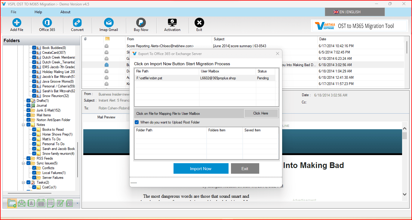Toggle the Norton AntiSpam Folder checkbox
Image resolution: width=412 pixels, height=220 pixels.
pos(29,120)
